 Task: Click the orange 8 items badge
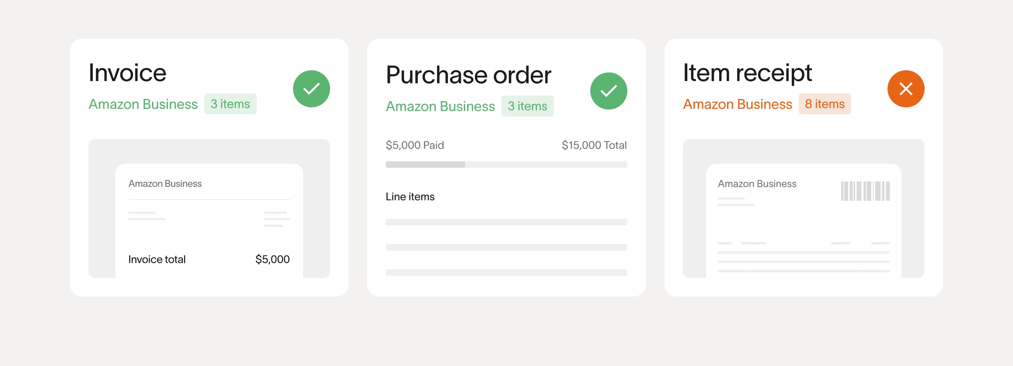pyautogui.click(x=825, y=104)
